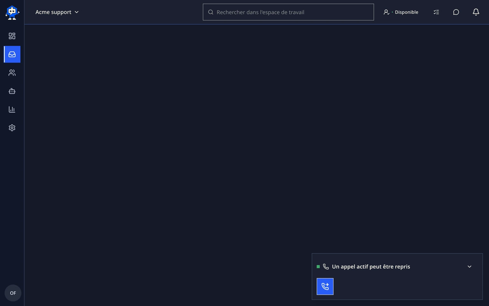
Task: Collapse the active call panel chevron
Action: coord(469,266)
